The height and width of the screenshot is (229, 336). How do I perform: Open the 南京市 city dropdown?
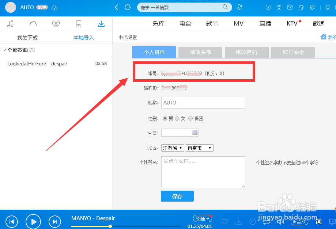pos(200,148)
